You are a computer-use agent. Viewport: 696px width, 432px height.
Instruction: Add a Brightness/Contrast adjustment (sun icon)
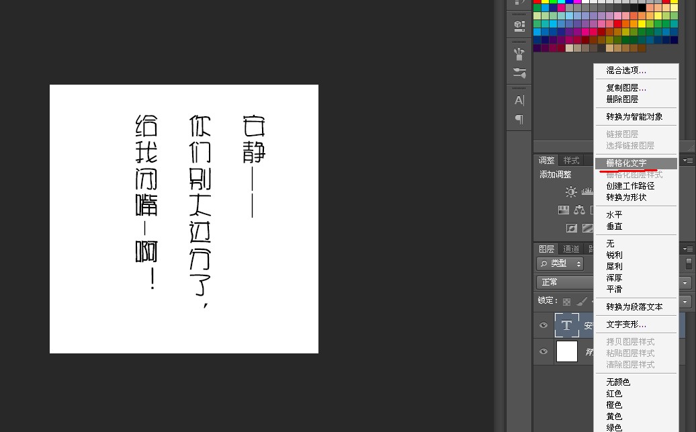(x=571, y=191)
